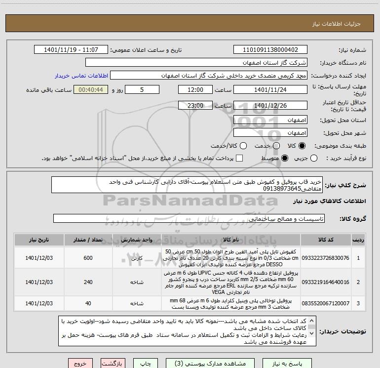Select the خدمت radio button
This screenshot has width=380, height=368.
tap(276, 146)
